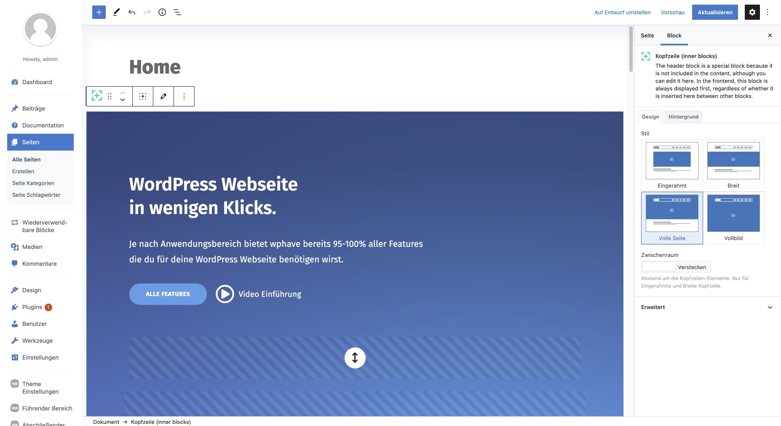Click the Je nach Anwendungsbereich paragraph
This screenshot has width=781, height=426.
(276, 251)
